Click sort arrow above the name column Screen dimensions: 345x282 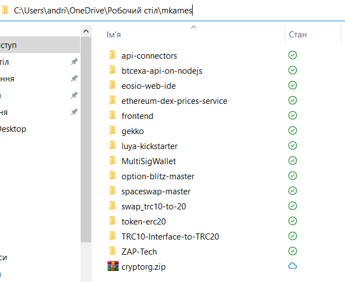[x=193, y=27]
